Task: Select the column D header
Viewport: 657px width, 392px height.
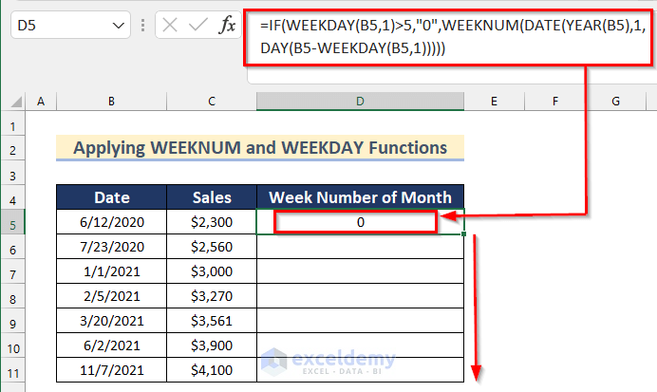Action: (360, 102)
